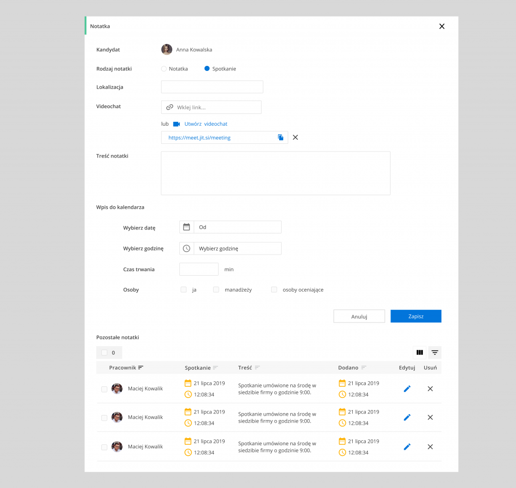Select the Spotkanie radio option
The width and height of the screenshot is (516, 488).
click(x=207, y=69)
